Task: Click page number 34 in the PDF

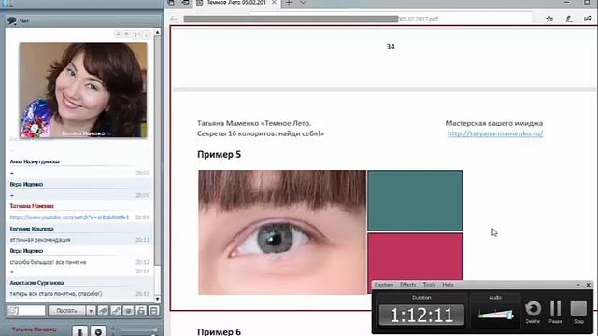Action: click(x=391, y=47)
